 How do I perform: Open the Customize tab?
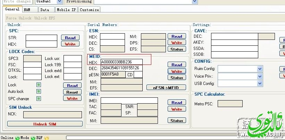coord(89,10)
